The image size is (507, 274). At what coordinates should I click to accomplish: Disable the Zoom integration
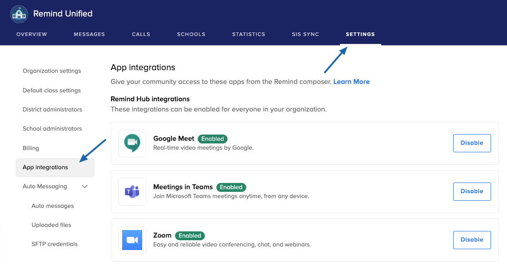click(471, 240)
